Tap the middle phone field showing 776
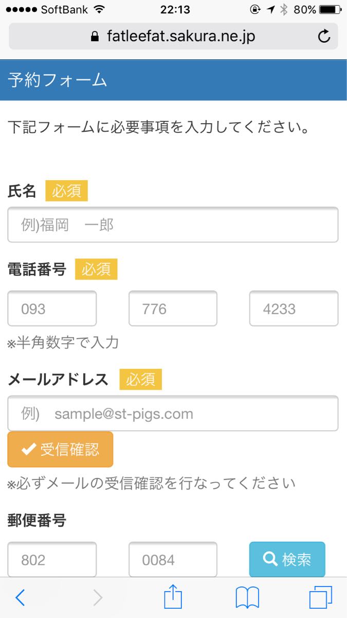Viewport: 347px width, 618px height. [173, 308]
